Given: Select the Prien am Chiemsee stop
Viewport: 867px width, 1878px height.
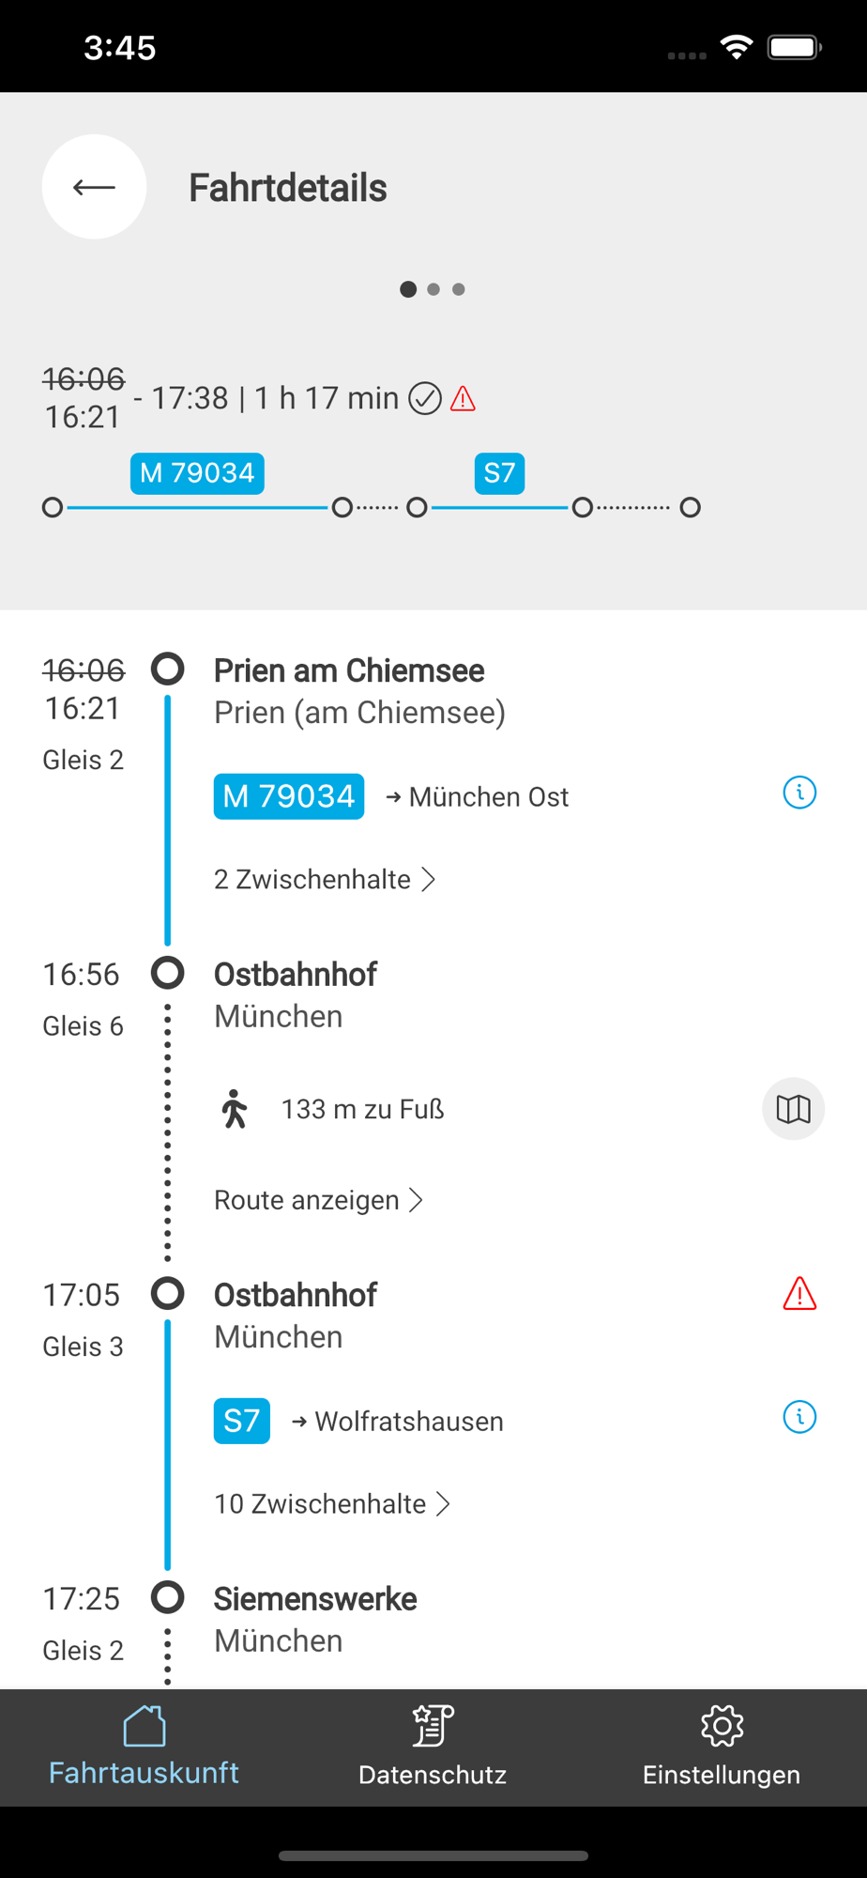Looking at the screenshot, I should pyautogui.click(x=349, y=671).
